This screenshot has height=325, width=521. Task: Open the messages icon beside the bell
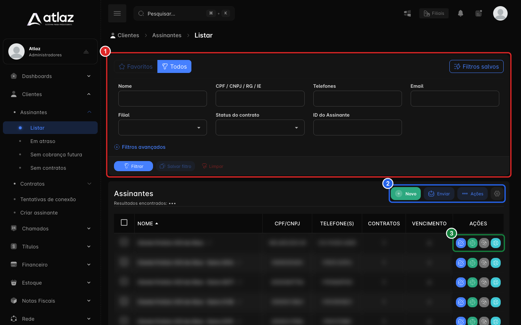tap(479, 13)
